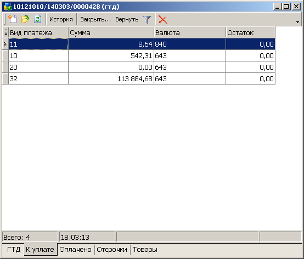Click the new document icon
304x259 pixels.
(x=13, y=19)
